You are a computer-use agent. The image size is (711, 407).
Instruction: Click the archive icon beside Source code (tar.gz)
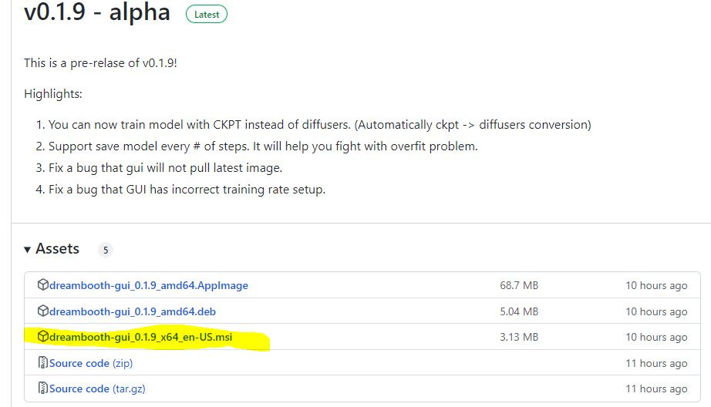click(x=42, y=388)
